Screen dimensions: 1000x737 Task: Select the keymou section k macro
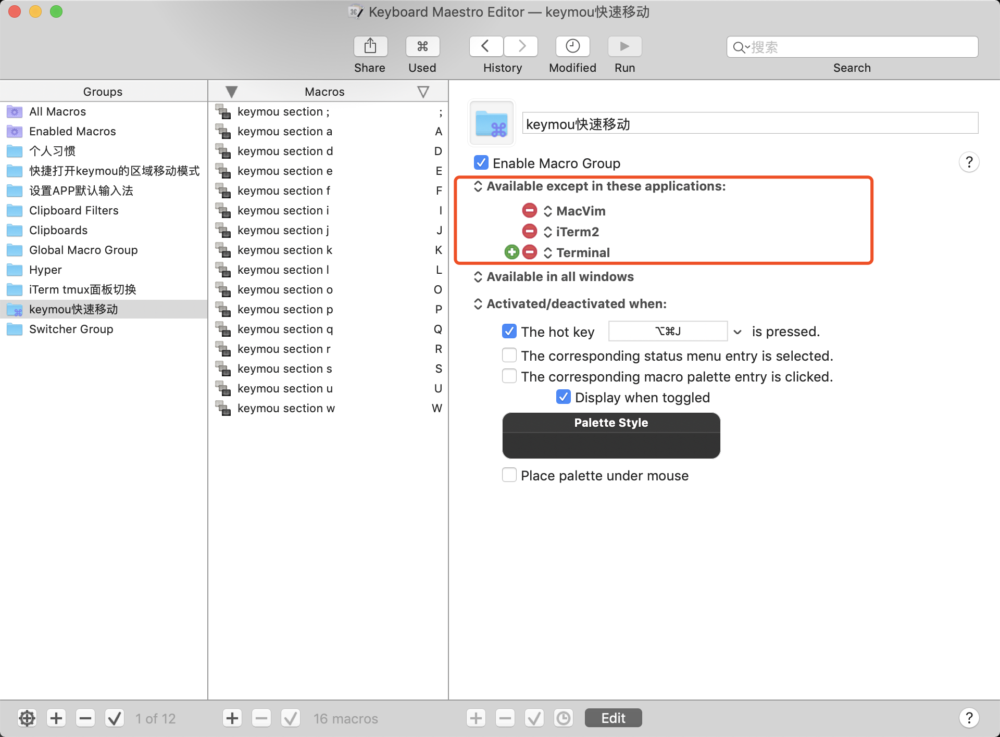pyautogui.click(x=284, y=250)
